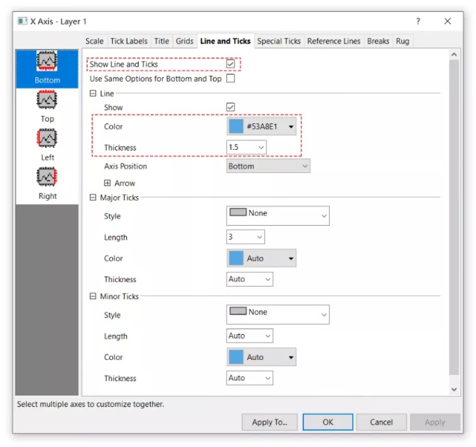Screen dimensions: 476x447
Task: Open the Grids tab
Action: point(184,41)
